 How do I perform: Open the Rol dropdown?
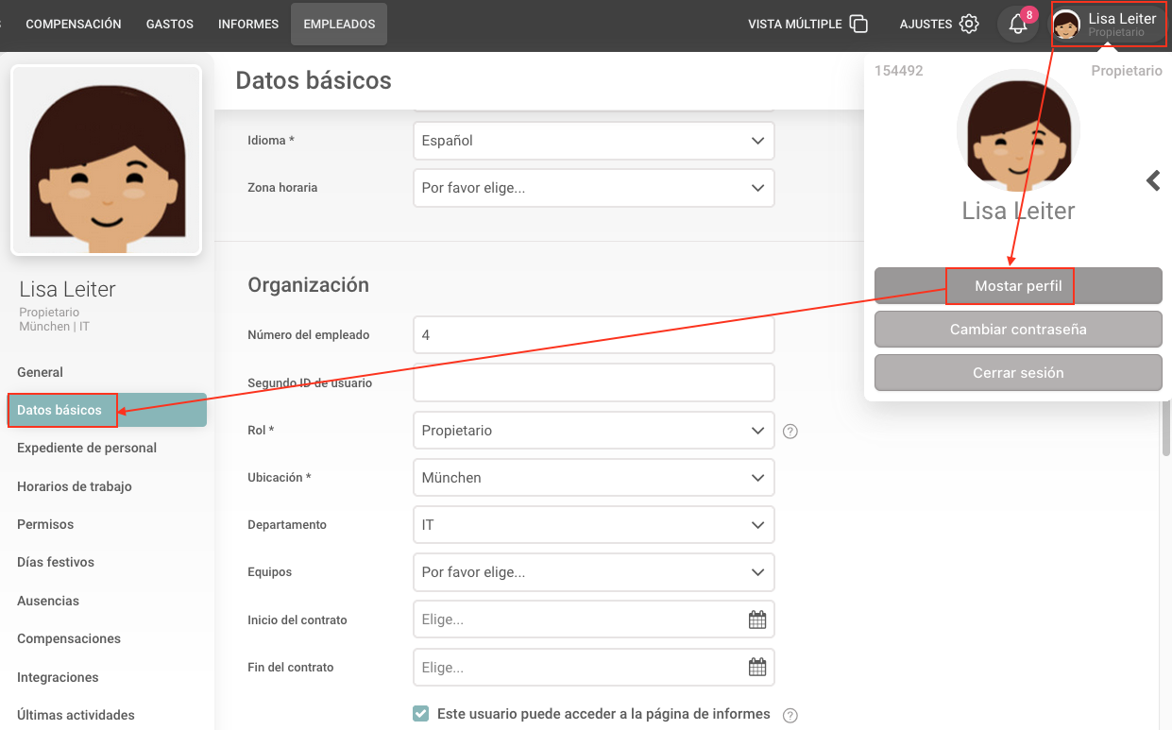pyautogui.click(x=594, y=430)
